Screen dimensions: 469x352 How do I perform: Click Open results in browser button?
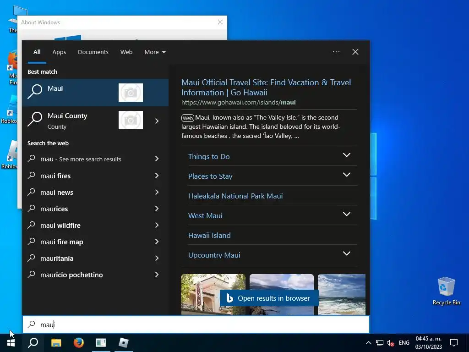pyautogui.click(x=269, y=298)
